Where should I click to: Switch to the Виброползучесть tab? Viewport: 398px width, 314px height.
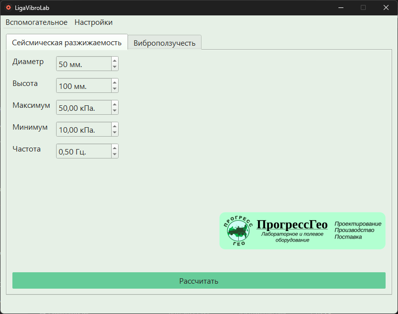pyautogui.click(x=164, y=43)
